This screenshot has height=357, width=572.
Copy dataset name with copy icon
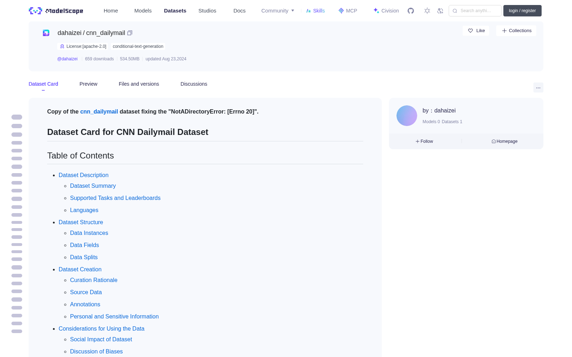click(130, 33)
